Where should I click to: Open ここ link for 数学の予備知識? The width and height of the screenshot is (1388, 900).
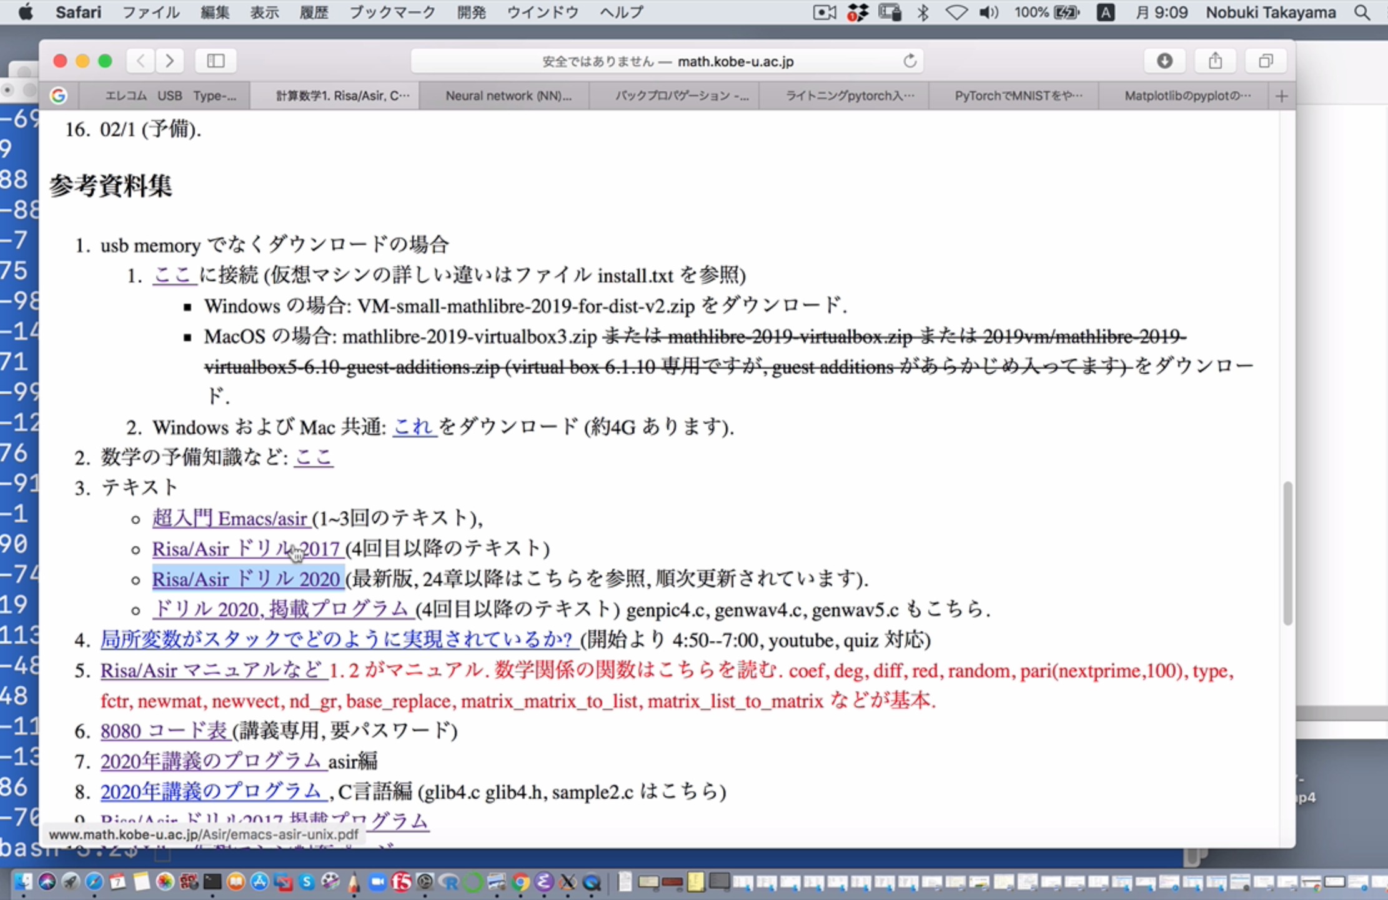coord(313,457)
